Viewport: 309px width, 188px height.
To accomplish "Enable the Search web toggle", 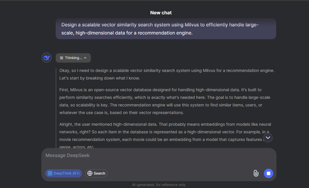I will click(x=96, y=173).
